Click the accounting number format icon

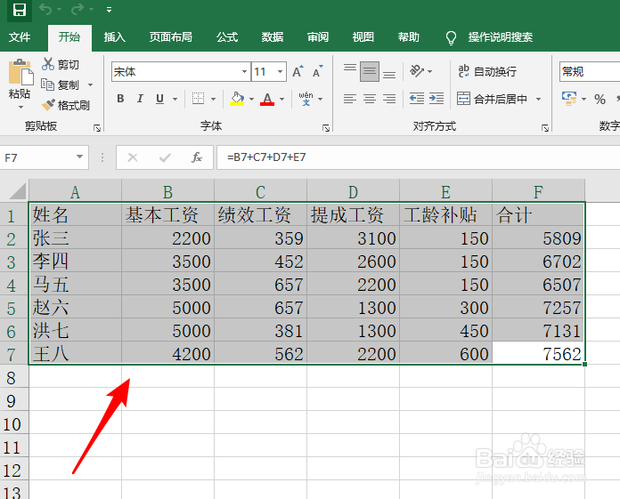coord(569,99)
